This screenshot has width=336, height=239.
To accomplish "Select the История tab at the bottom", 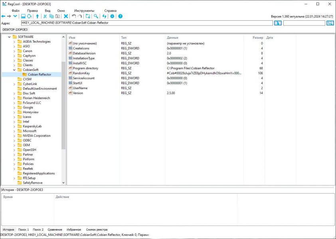I will pos(8,229).
